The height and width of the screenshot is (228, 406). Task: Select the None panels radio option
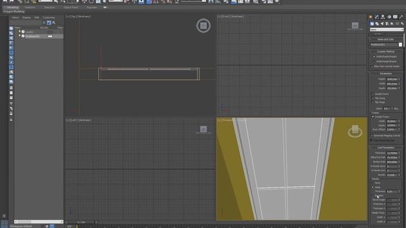pos(373,183)
